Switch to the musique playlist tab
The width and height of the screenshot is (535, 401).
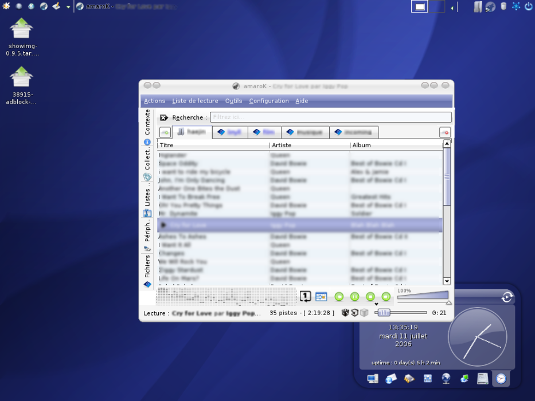tap(306, 132)
